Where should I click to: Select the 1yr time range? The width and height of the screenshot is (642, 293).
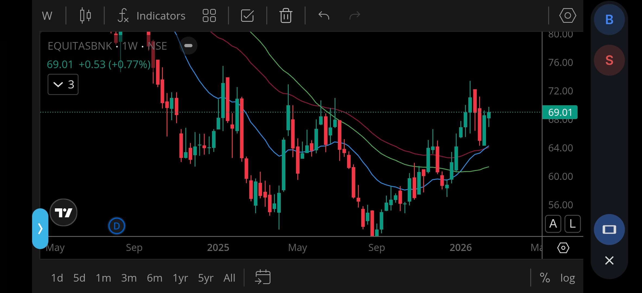coord(180,278)
